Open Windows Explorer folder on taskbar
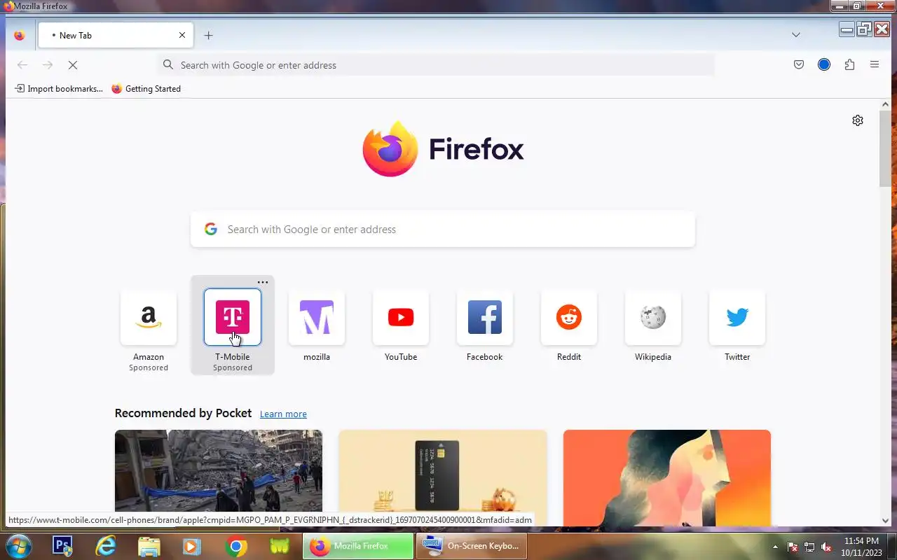This screenshot has height=560, width=897. pyautogui.click(x=149, y=546)
